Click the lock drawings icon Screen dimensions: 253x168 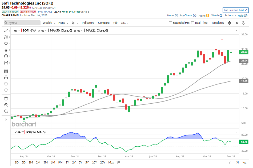coord(6,77)
